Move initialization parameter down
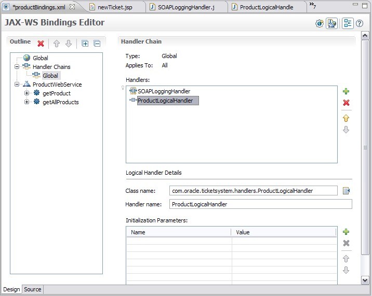The image size is (372, 296). click(346, 270)
